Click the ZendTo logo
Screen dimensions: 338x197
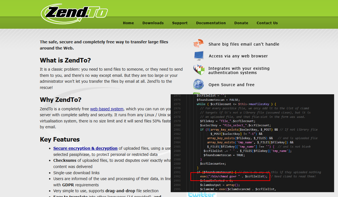pyautogui.click(x=74, y=13)
